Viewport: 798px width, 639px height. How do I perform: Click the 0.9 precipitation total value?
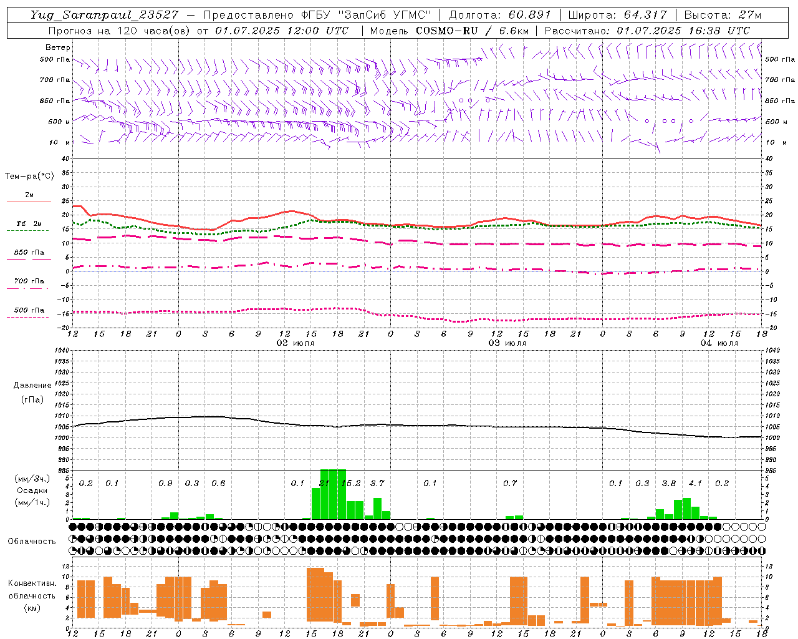click(x=165, y=483)
